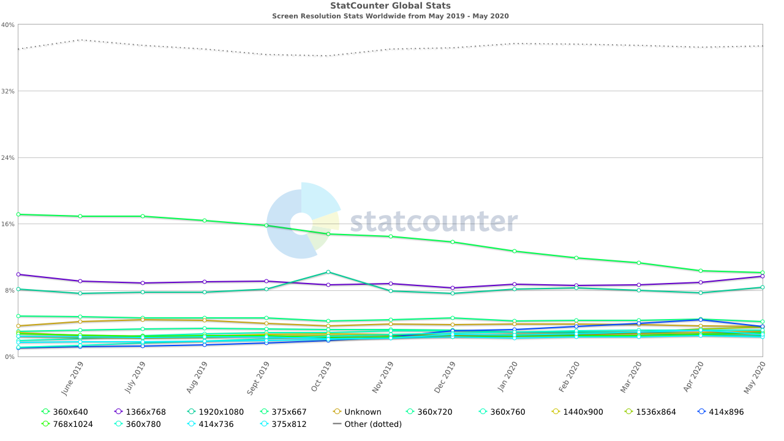
Task: Click the 414x736 legend label
Action: click(216, 424)
